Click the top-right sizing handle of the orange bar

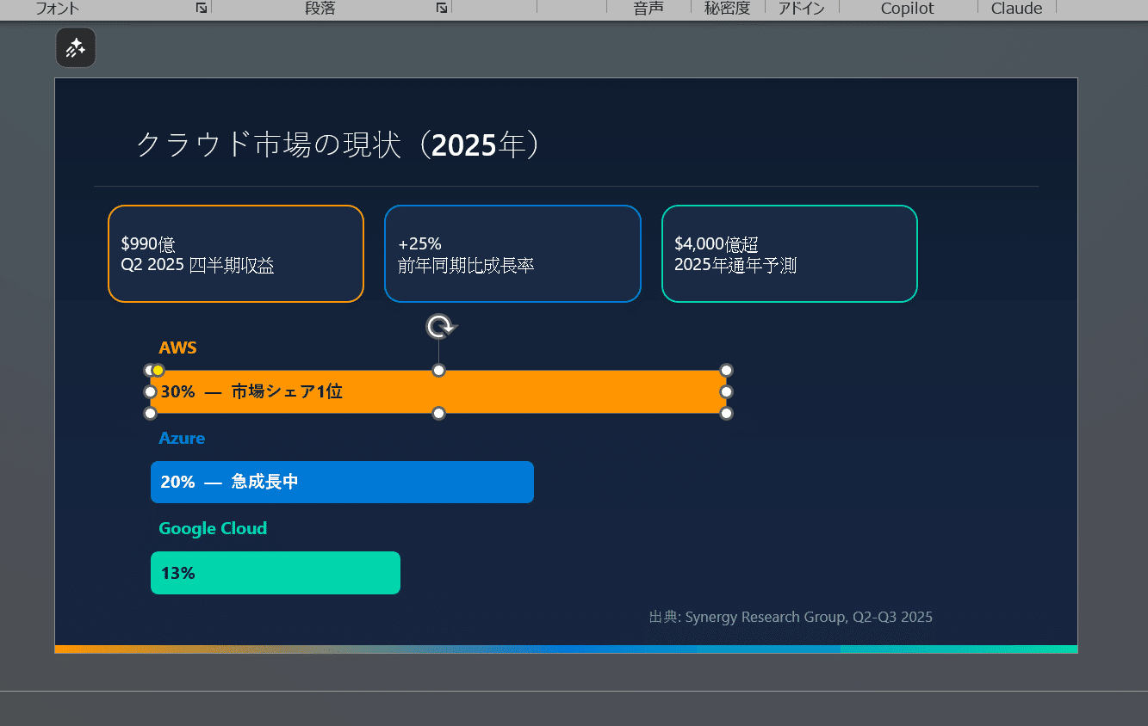tap(726, 371)
